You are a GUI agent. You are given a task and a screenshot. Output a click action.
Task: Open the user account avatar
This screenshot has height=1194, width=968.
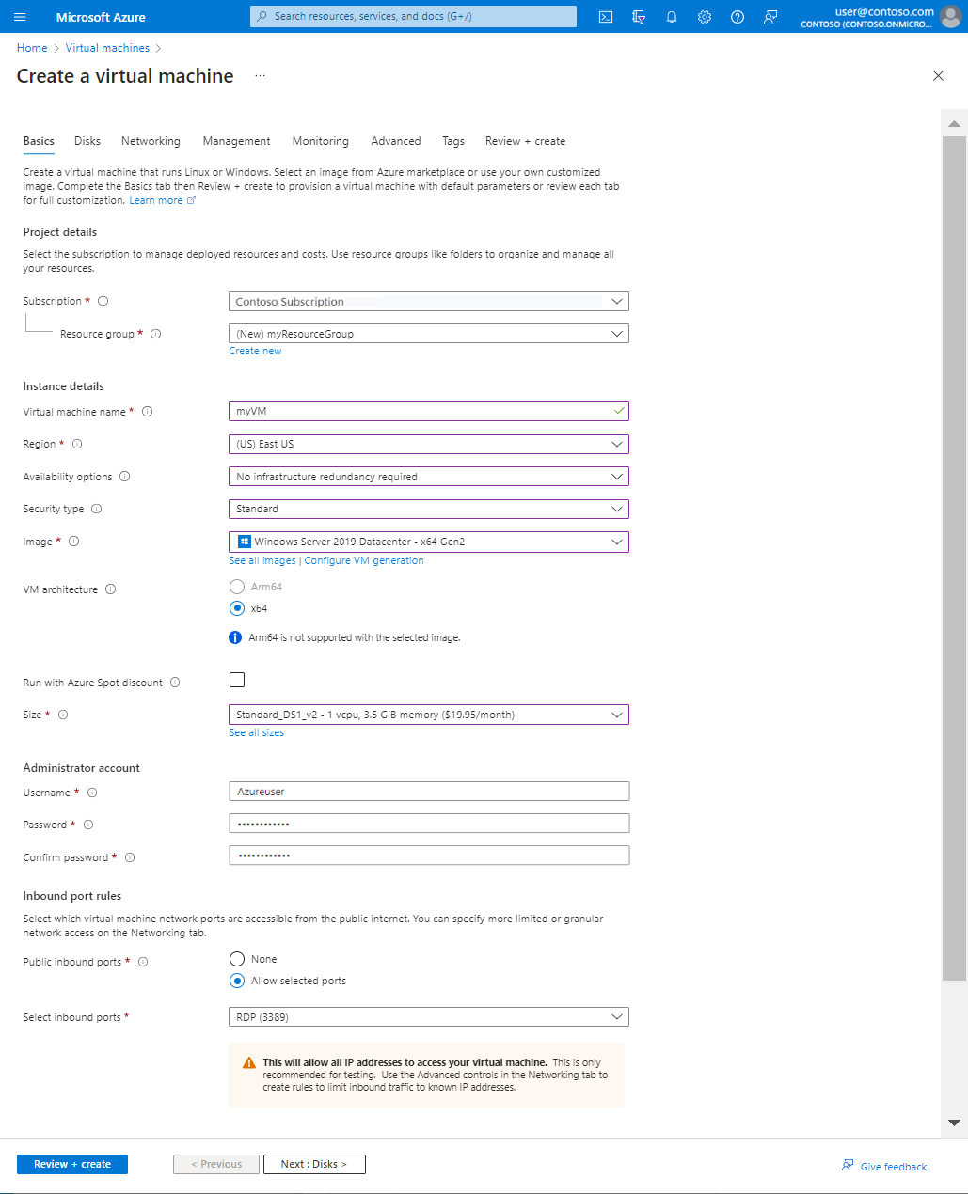951,17
